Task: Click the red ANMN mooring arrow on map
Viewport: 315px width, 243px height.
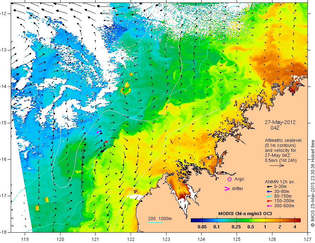Action: [106, 142]
